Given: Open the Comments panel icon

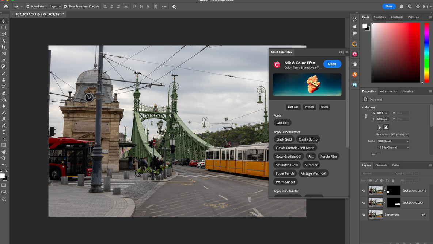Looking at the screenshot, I should point(354,33).
